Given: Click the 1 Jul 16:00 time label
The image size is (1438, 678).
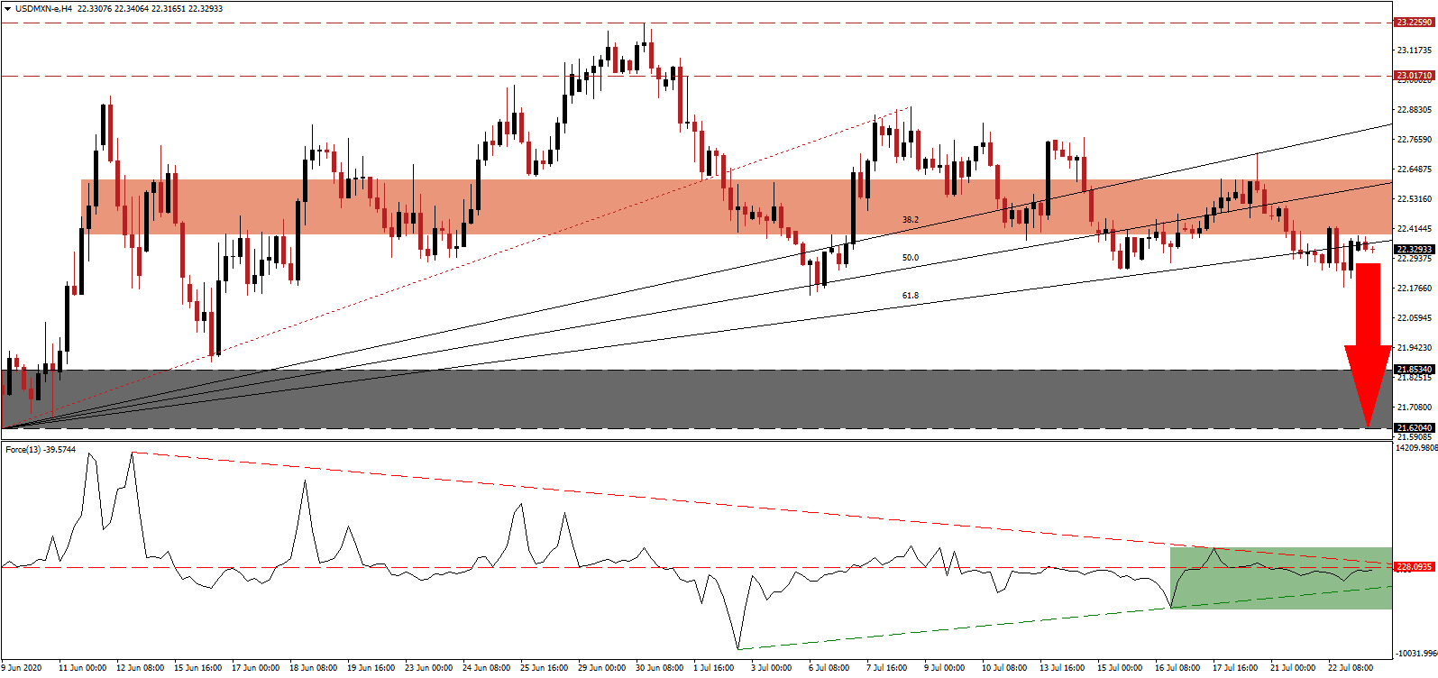Looking at the screenshot, I should coord(714,668).
